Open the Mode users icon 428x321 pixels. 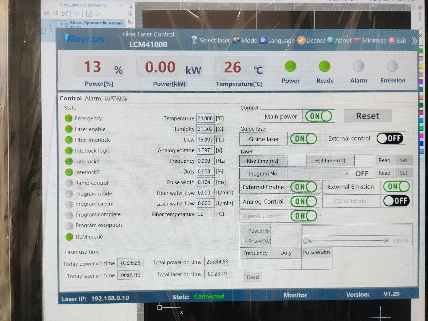236,40
